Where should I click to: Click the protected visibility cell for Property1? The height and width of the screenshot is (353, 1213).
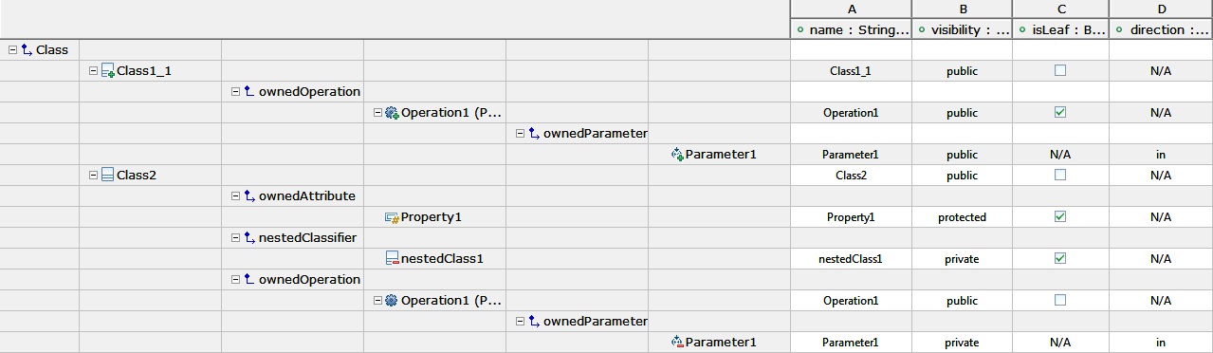(x=962, y=217)
